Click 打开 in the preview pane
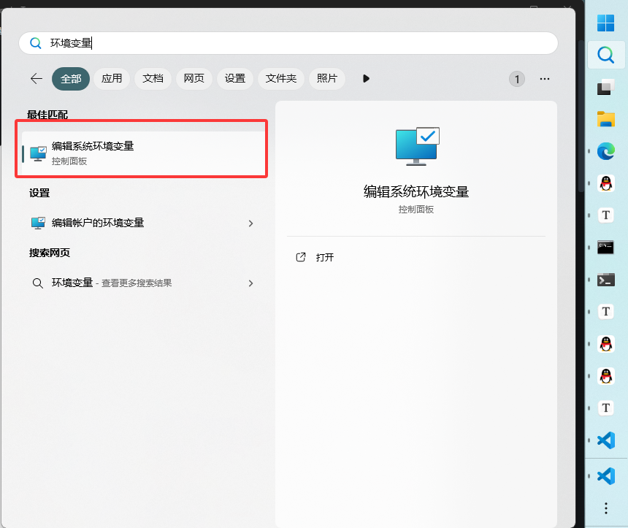The height and width of the screenshot is (528, 628). pos(324,258)
